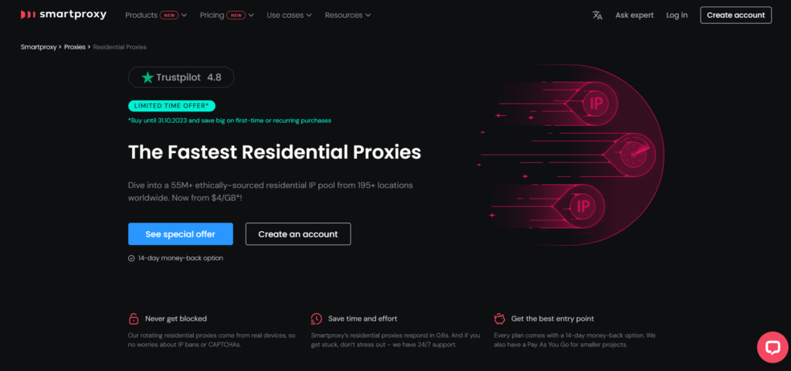Go to Smartproxy breadcrumb link
This screenshot has height=371, width=791.
pos(38,47)
